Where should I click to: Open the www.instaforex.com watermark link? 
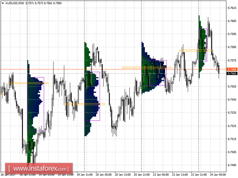point(40,168)
